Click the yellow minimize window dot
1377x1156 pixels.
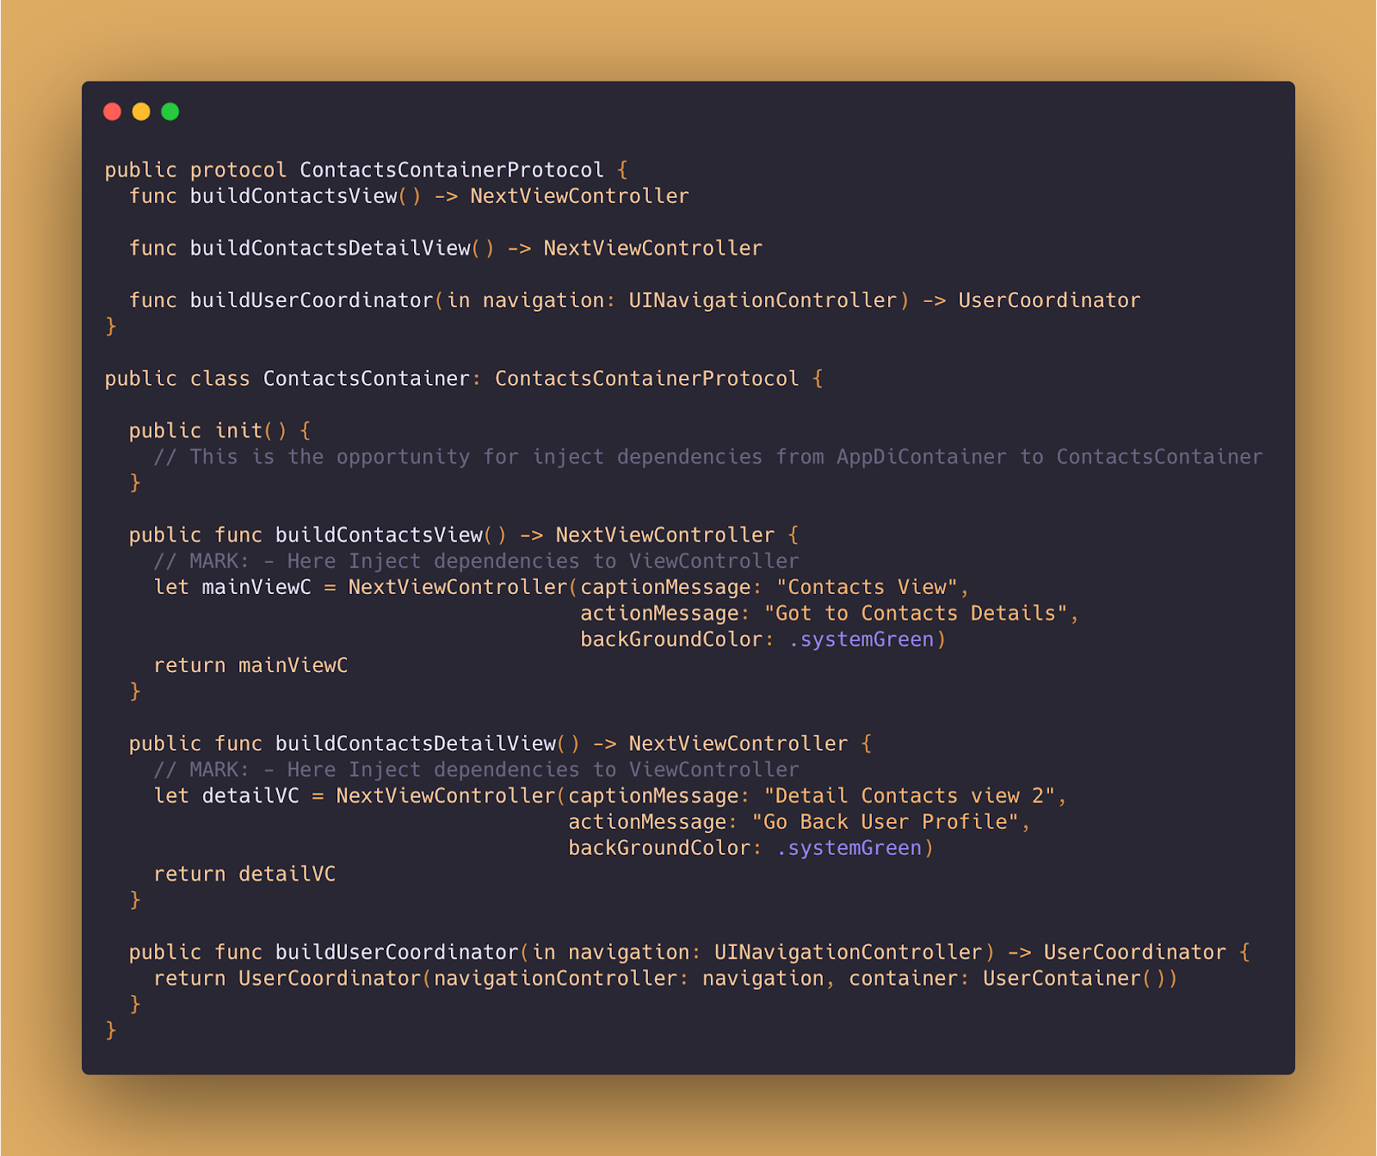point(141,111)
